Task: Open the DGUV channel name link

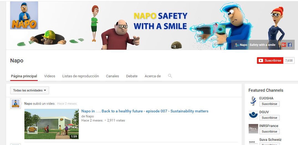Action: (x=264, y=112)
